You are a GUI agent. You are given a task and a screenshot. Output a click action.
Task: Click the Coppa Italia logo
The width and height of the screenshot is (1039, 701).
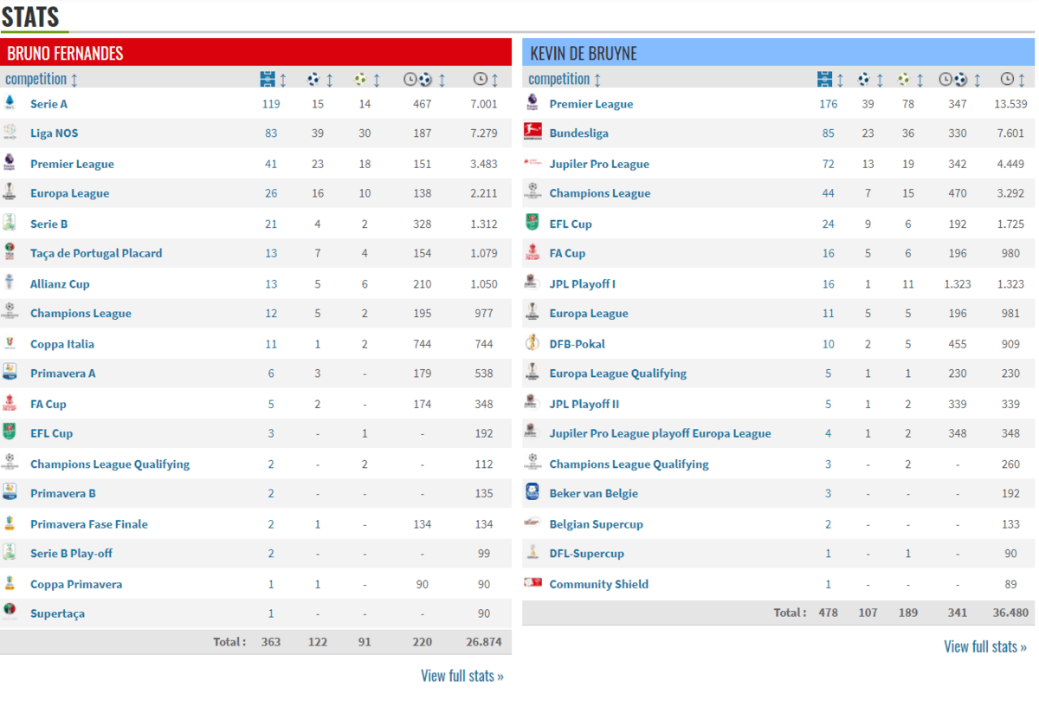pos(10,342)
